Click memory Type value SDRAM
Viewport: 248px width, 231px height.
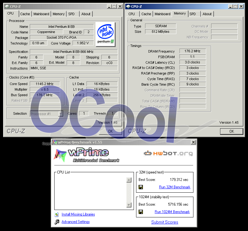click(x=161, y=26)
